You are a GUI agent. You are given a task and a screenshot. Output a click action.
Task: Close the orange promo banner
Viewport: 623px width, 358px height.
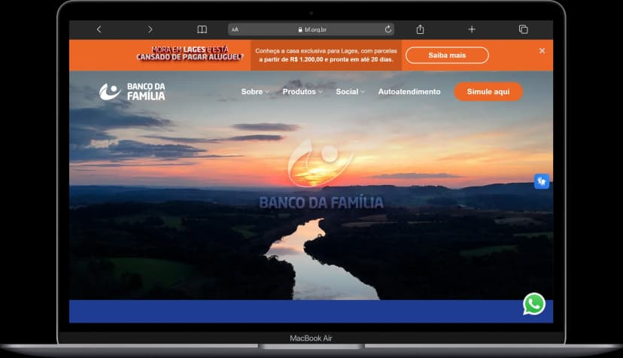pyautogui.click(x=542, y=51)
